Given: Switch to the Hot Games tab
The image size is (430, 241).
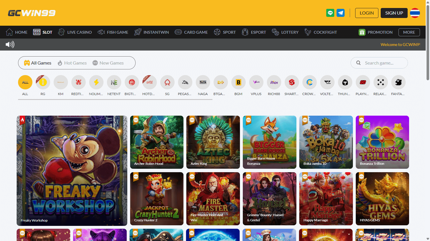Looking at the screenshot, I should pos(72,63).
